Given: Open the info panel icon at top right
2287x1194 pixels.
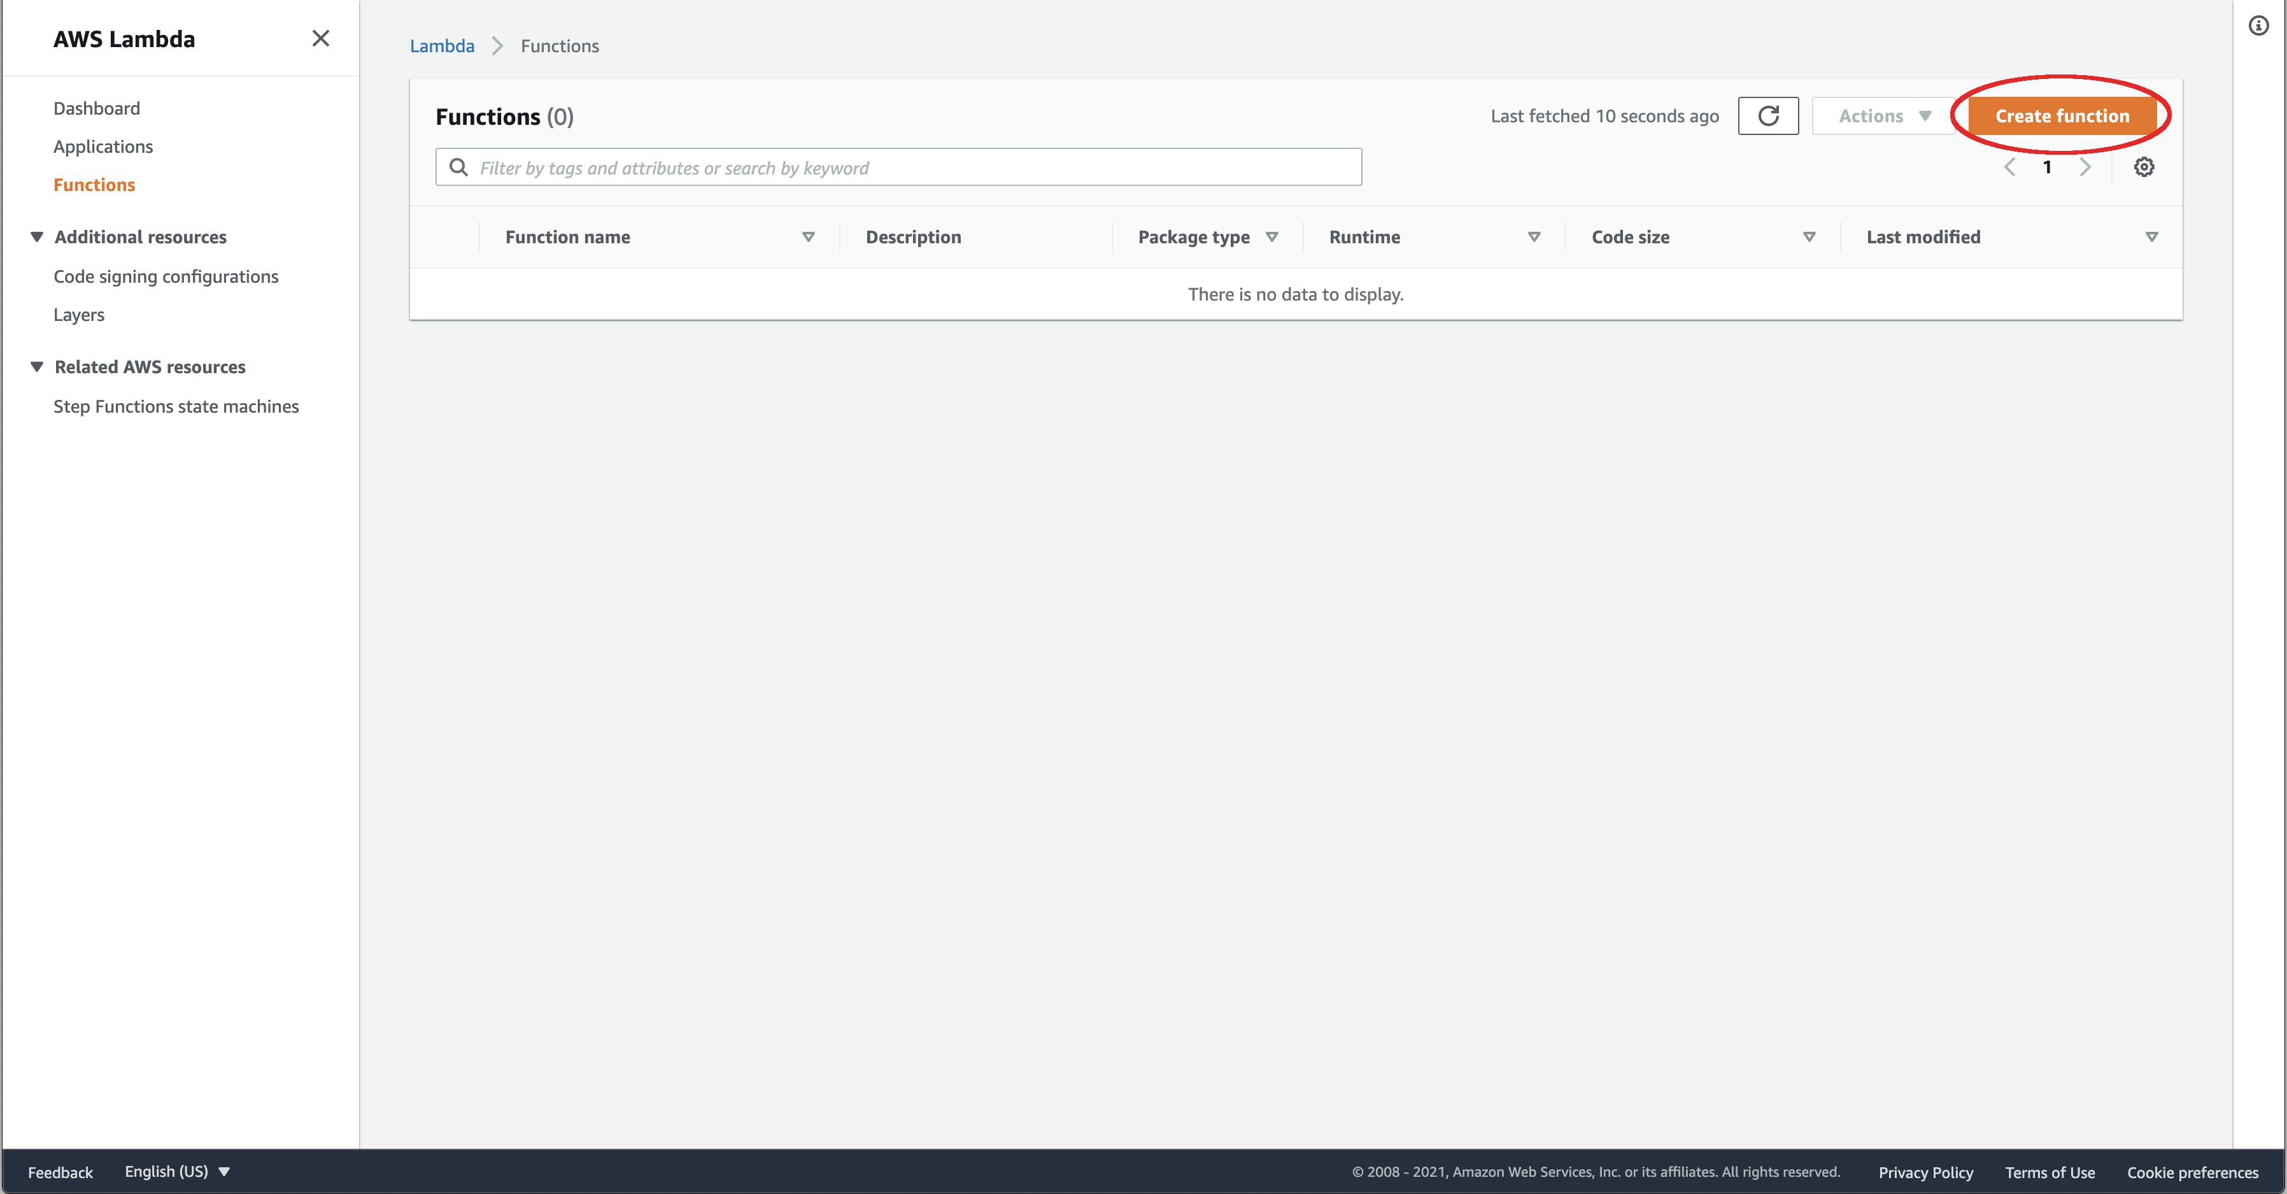Looking at the screenshot, I should (2258, 25).
